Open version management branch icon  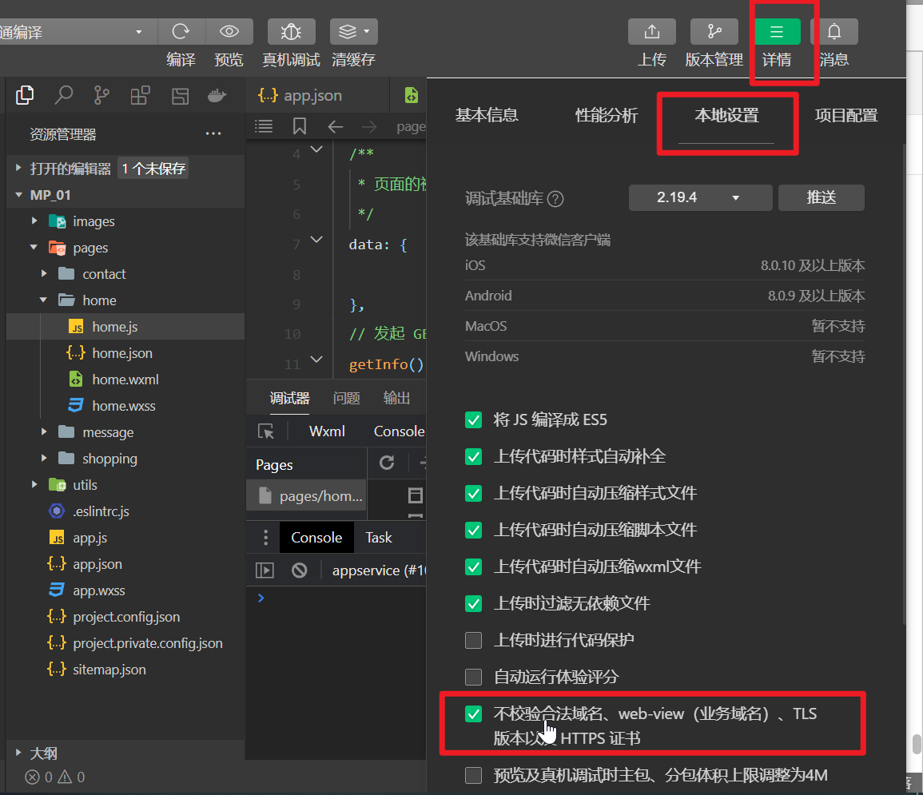[714, 31]
